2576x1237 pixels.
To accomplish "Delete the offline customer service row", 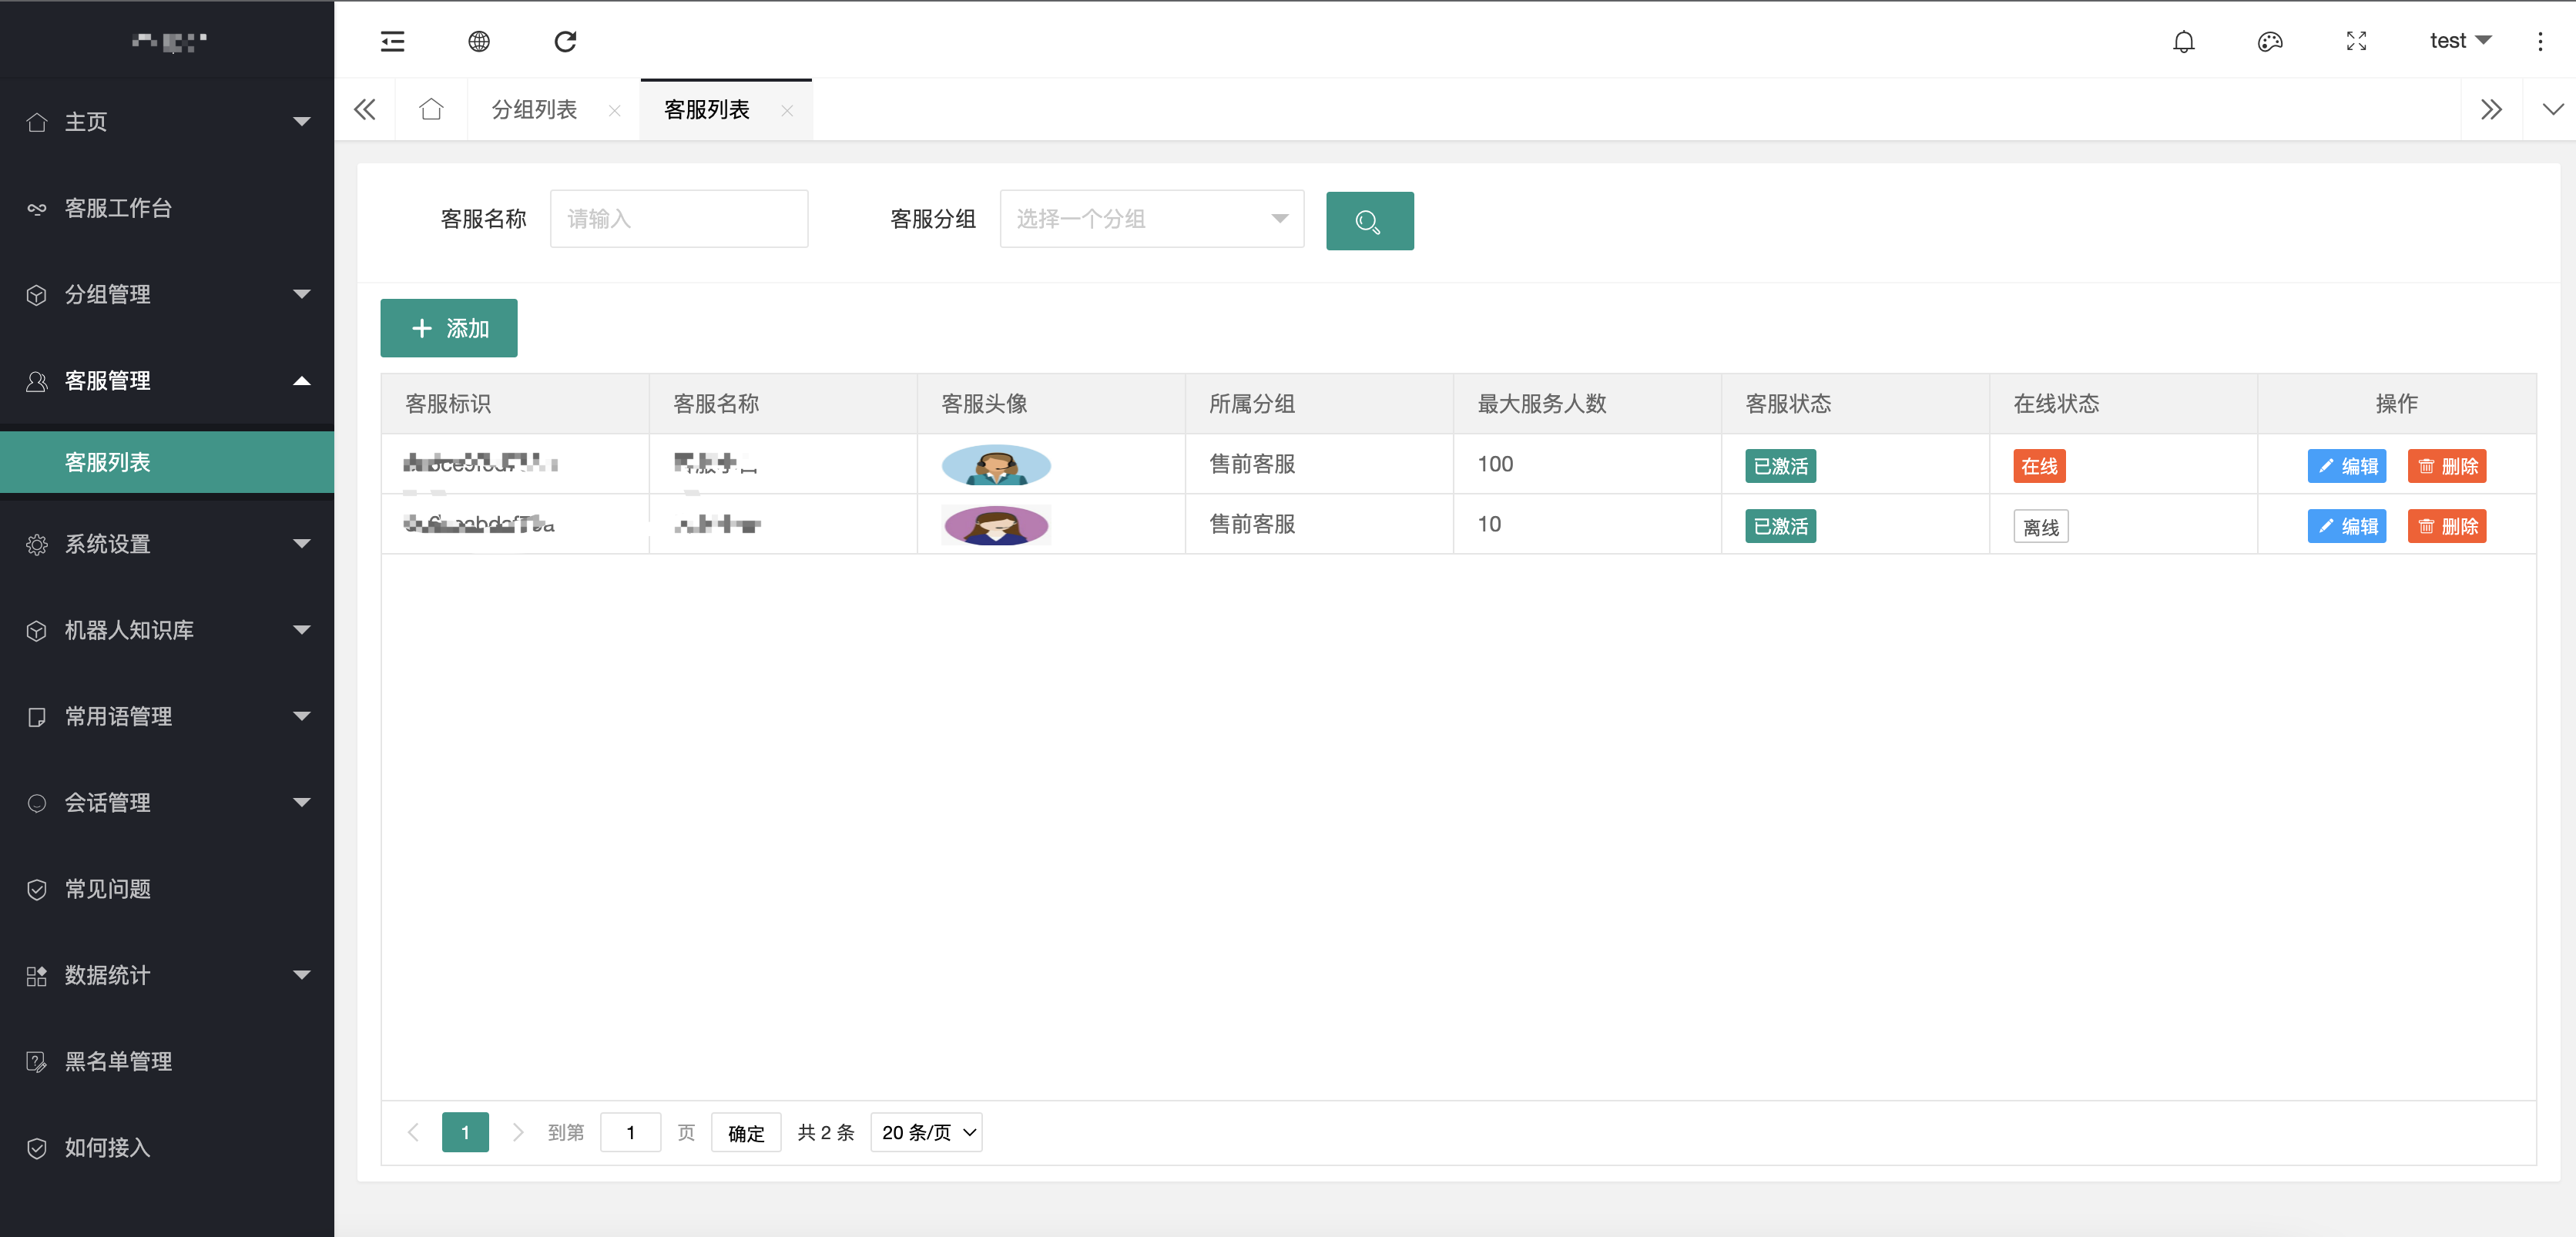I will click(2447, 526).
